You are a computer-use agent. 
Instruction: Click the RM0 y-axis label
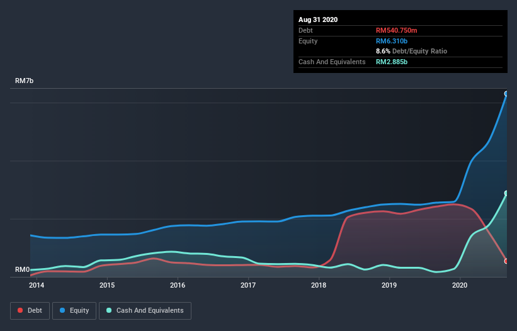[23, 269]
